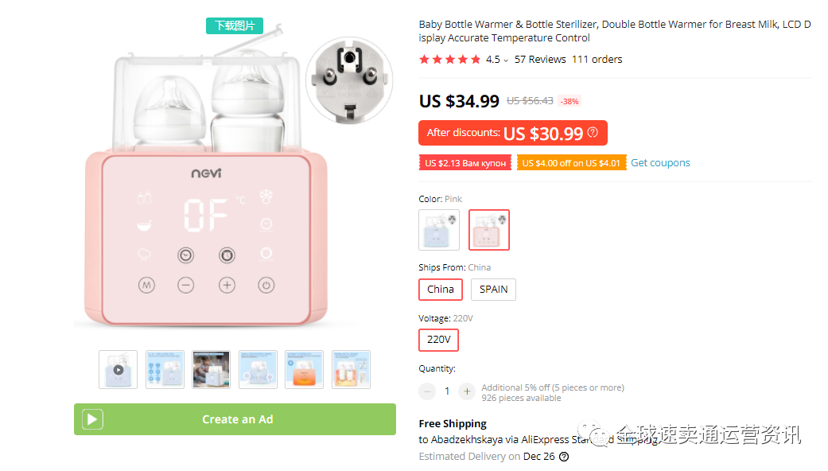Choose the blue color swatch

tap(439, 229)
